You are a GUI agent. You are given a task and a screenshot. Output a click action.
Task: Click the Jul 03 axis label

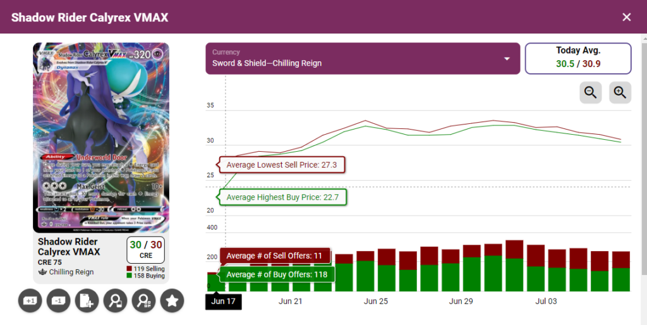tap(546, 302)
